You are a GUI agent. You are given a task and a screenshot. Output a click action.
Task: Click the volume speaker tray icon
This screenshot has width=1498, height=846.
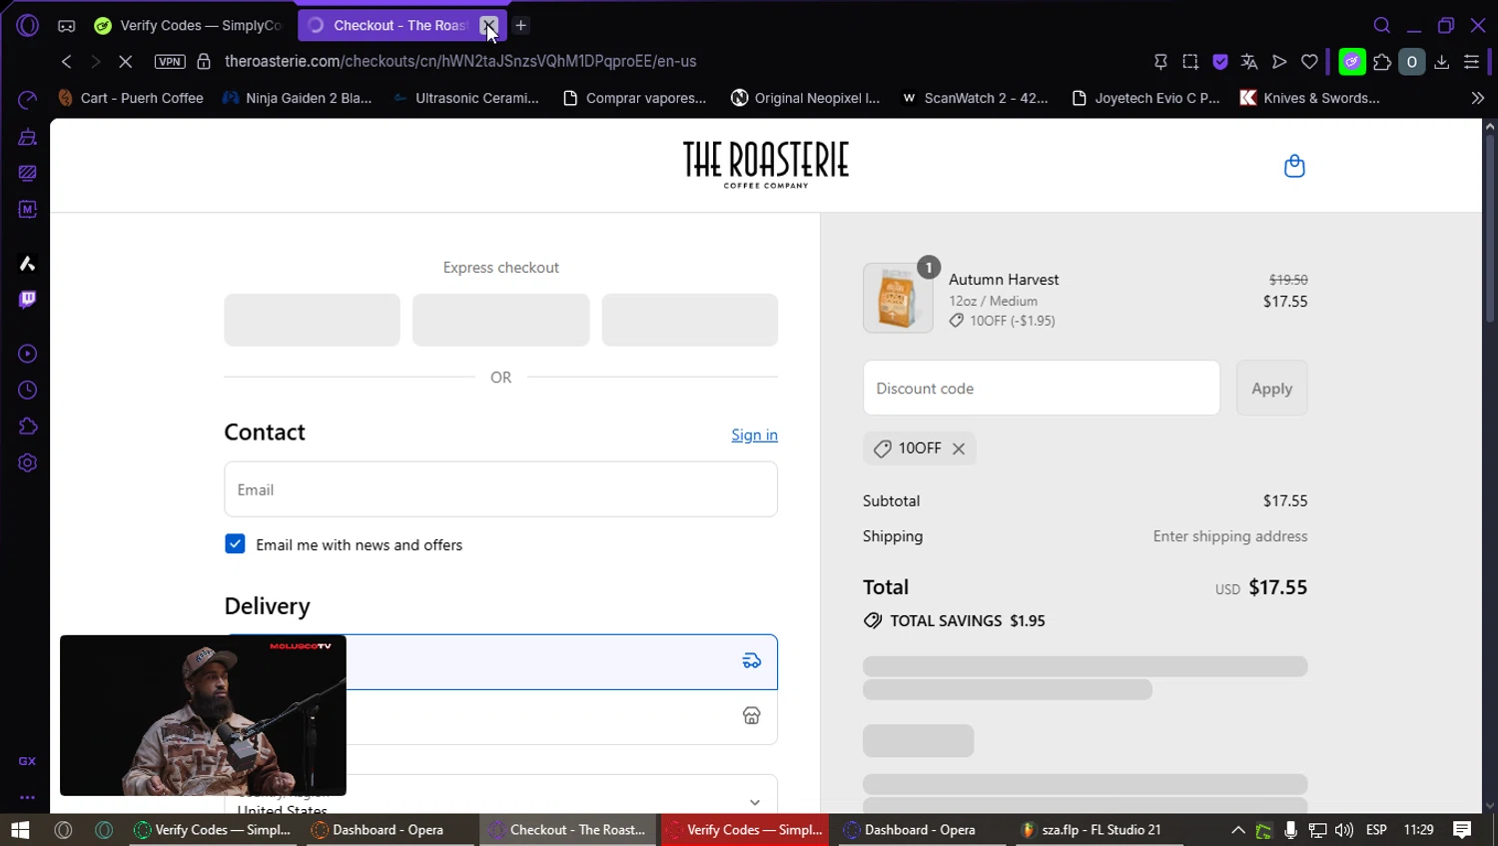pyautogui.click(x=1344, y=830)
